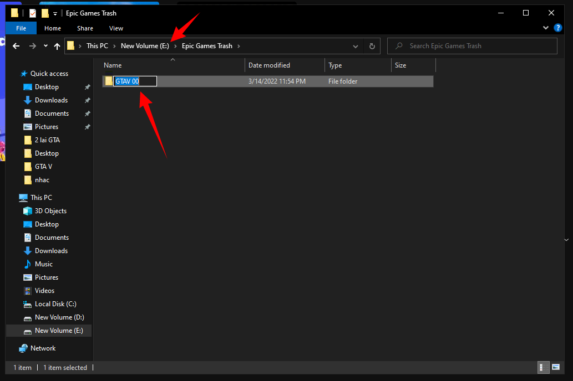
Task: Switch to details view layout
Action: coord(544,367)
